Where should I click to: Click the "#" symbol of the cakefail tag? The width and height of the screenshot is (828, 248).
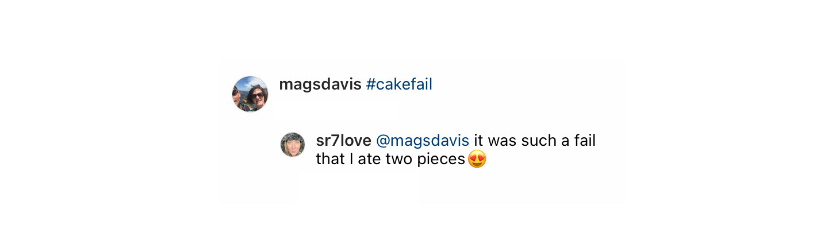click(371, 84)
